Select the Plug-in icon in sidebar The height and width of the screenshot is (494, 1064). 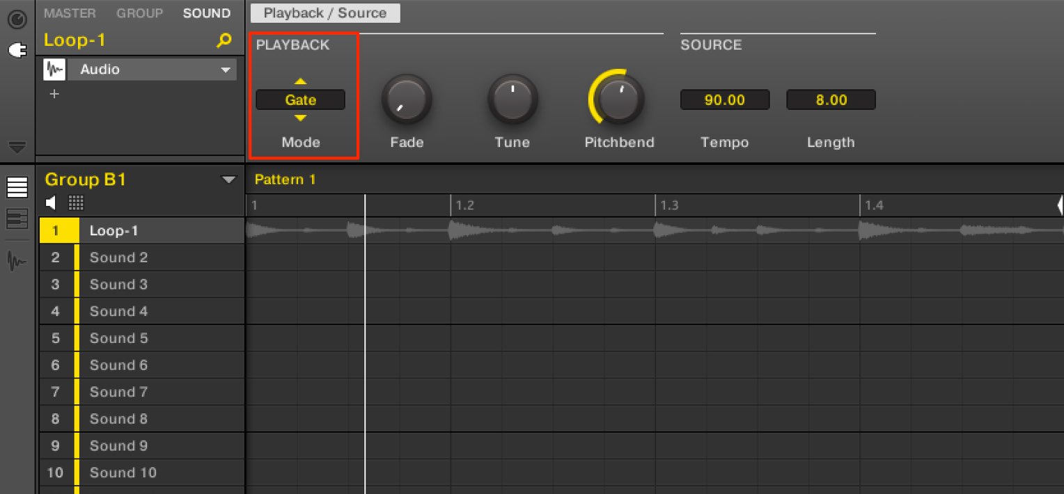click(17, 51)
